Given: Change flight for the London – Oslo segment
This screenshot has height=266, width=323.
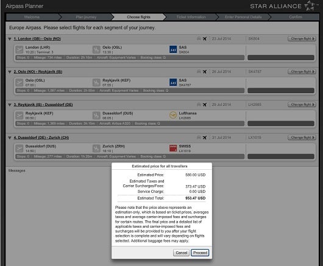Looking at the screenshot, I should [x=302, y=39].
